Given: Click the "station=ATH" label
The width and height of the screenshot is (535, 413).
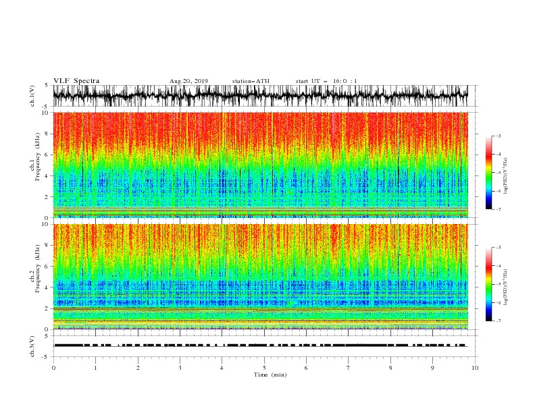Looking at the screenshot, I should pos(251,81).
